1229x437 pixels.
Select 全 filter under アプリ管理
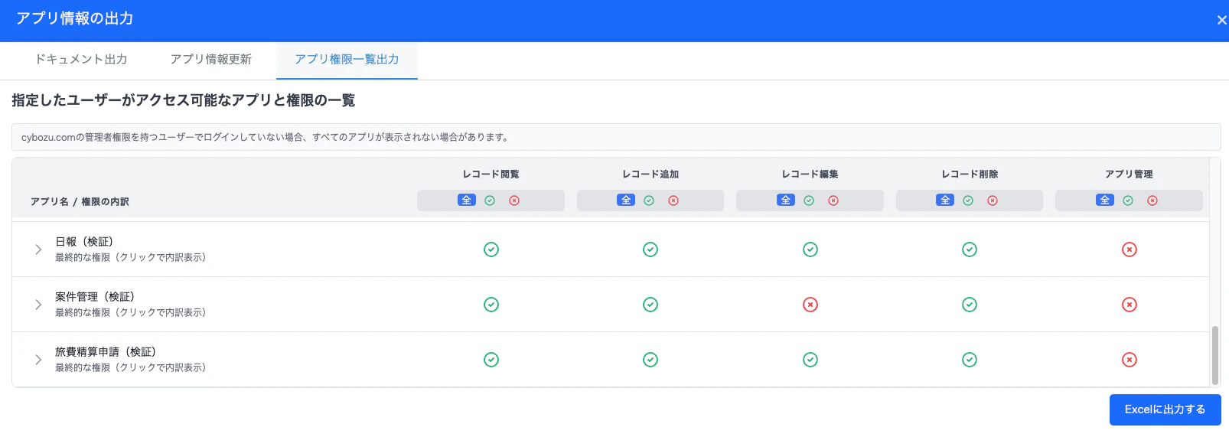point(1105,200)
